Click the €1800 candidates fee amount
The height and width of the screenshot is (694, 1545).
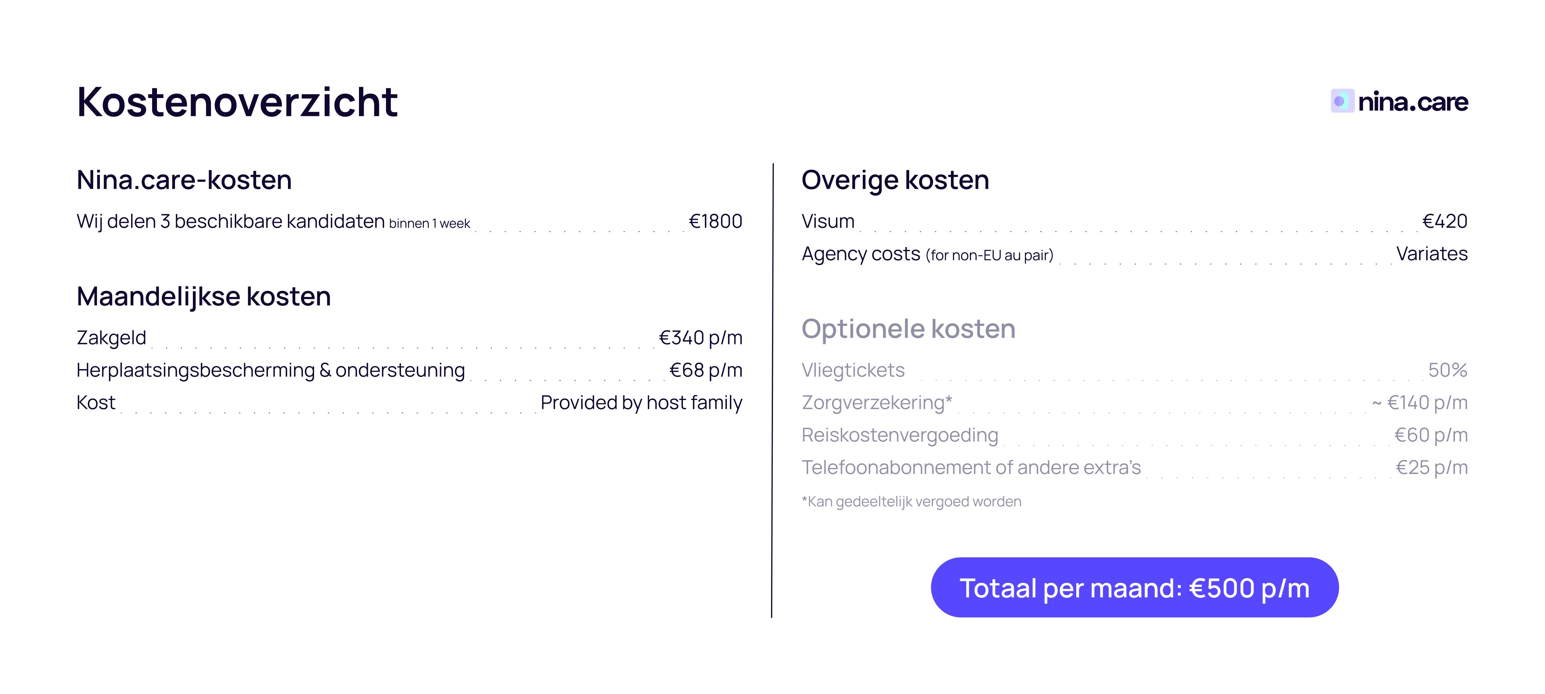pos(715,221)
